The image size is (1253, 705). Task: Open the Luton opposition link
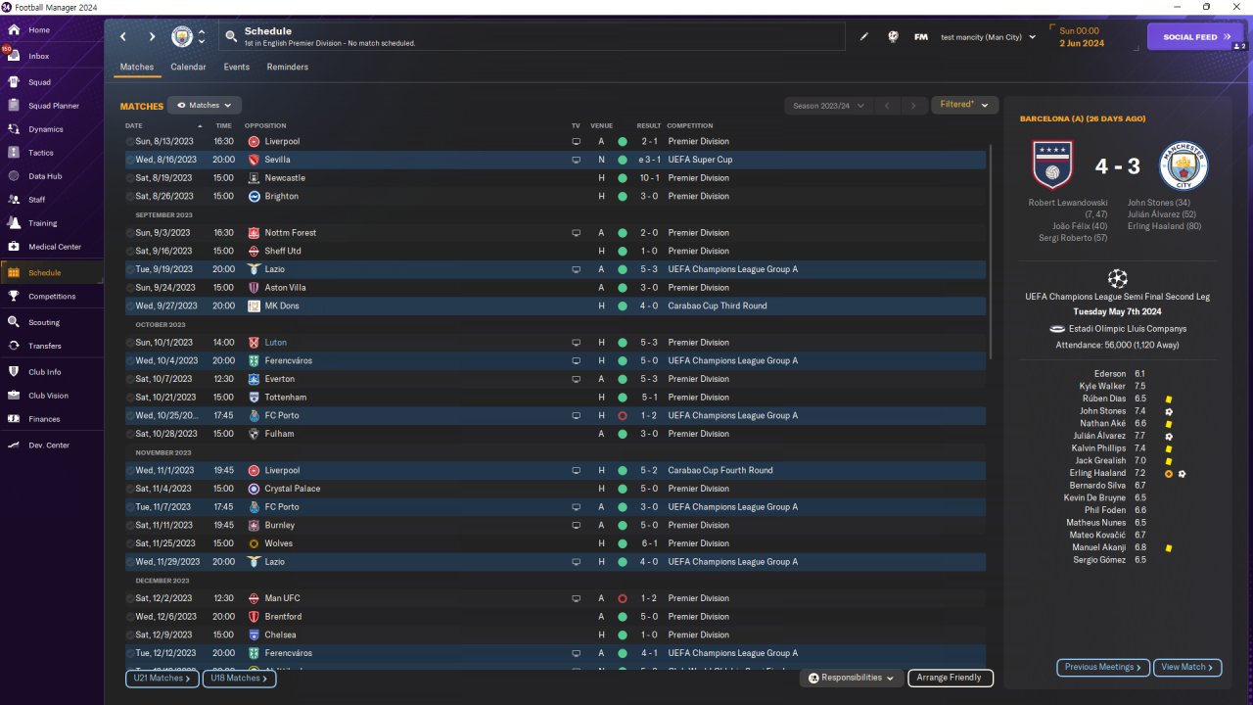click(276, 343)
